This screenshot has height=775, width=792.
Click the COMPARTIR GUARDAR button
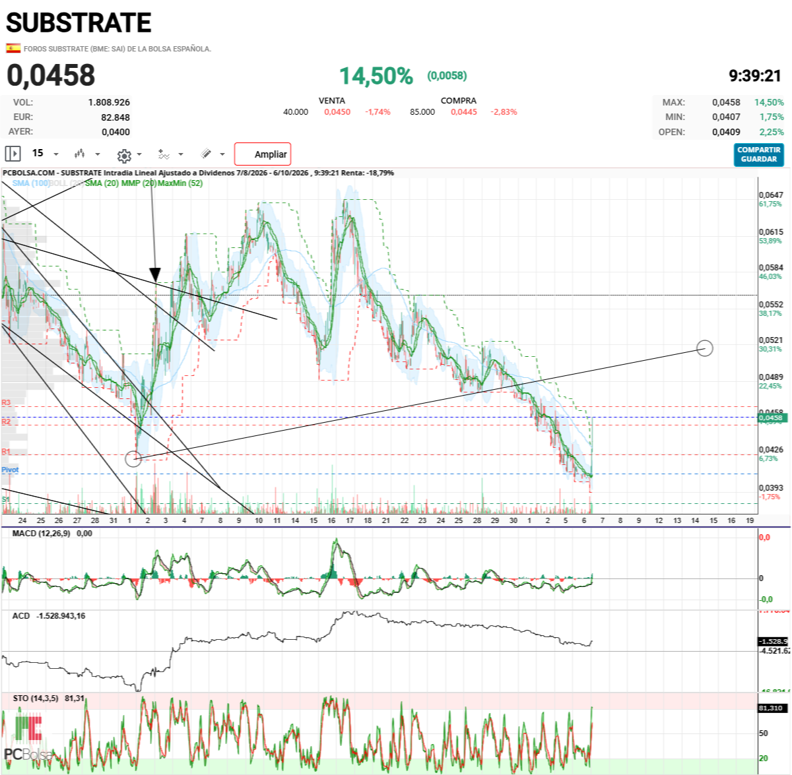pos(759,154)
